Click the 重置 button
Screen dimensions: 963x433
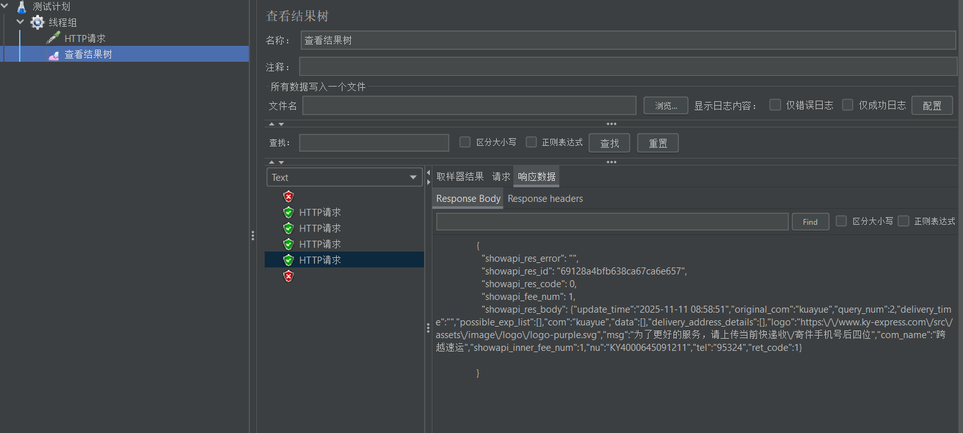[658, 143]
